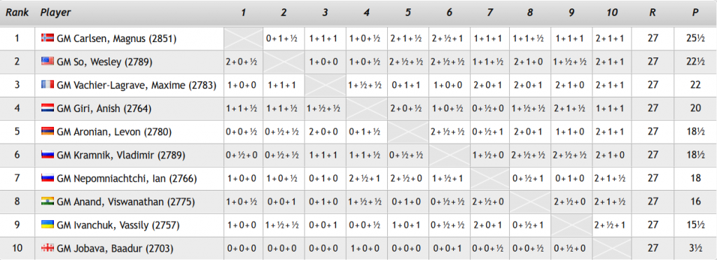Click the Russian flag beside Nepomniachtchi
Viewport: 717px width, 260px height.
[48, 178]
